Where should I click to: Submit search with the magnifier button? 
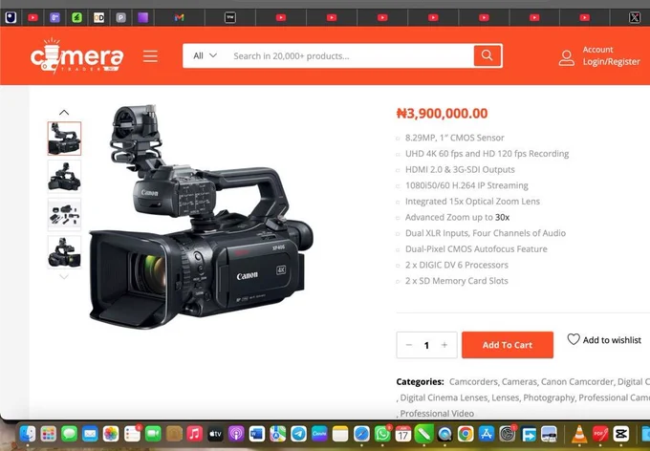click(487, 55)
